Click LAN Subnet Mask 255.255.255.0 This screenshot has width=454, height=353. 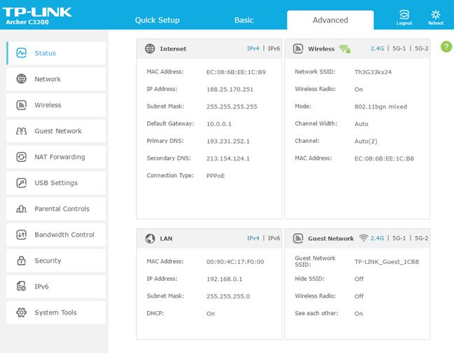click(x=228, y=296)
